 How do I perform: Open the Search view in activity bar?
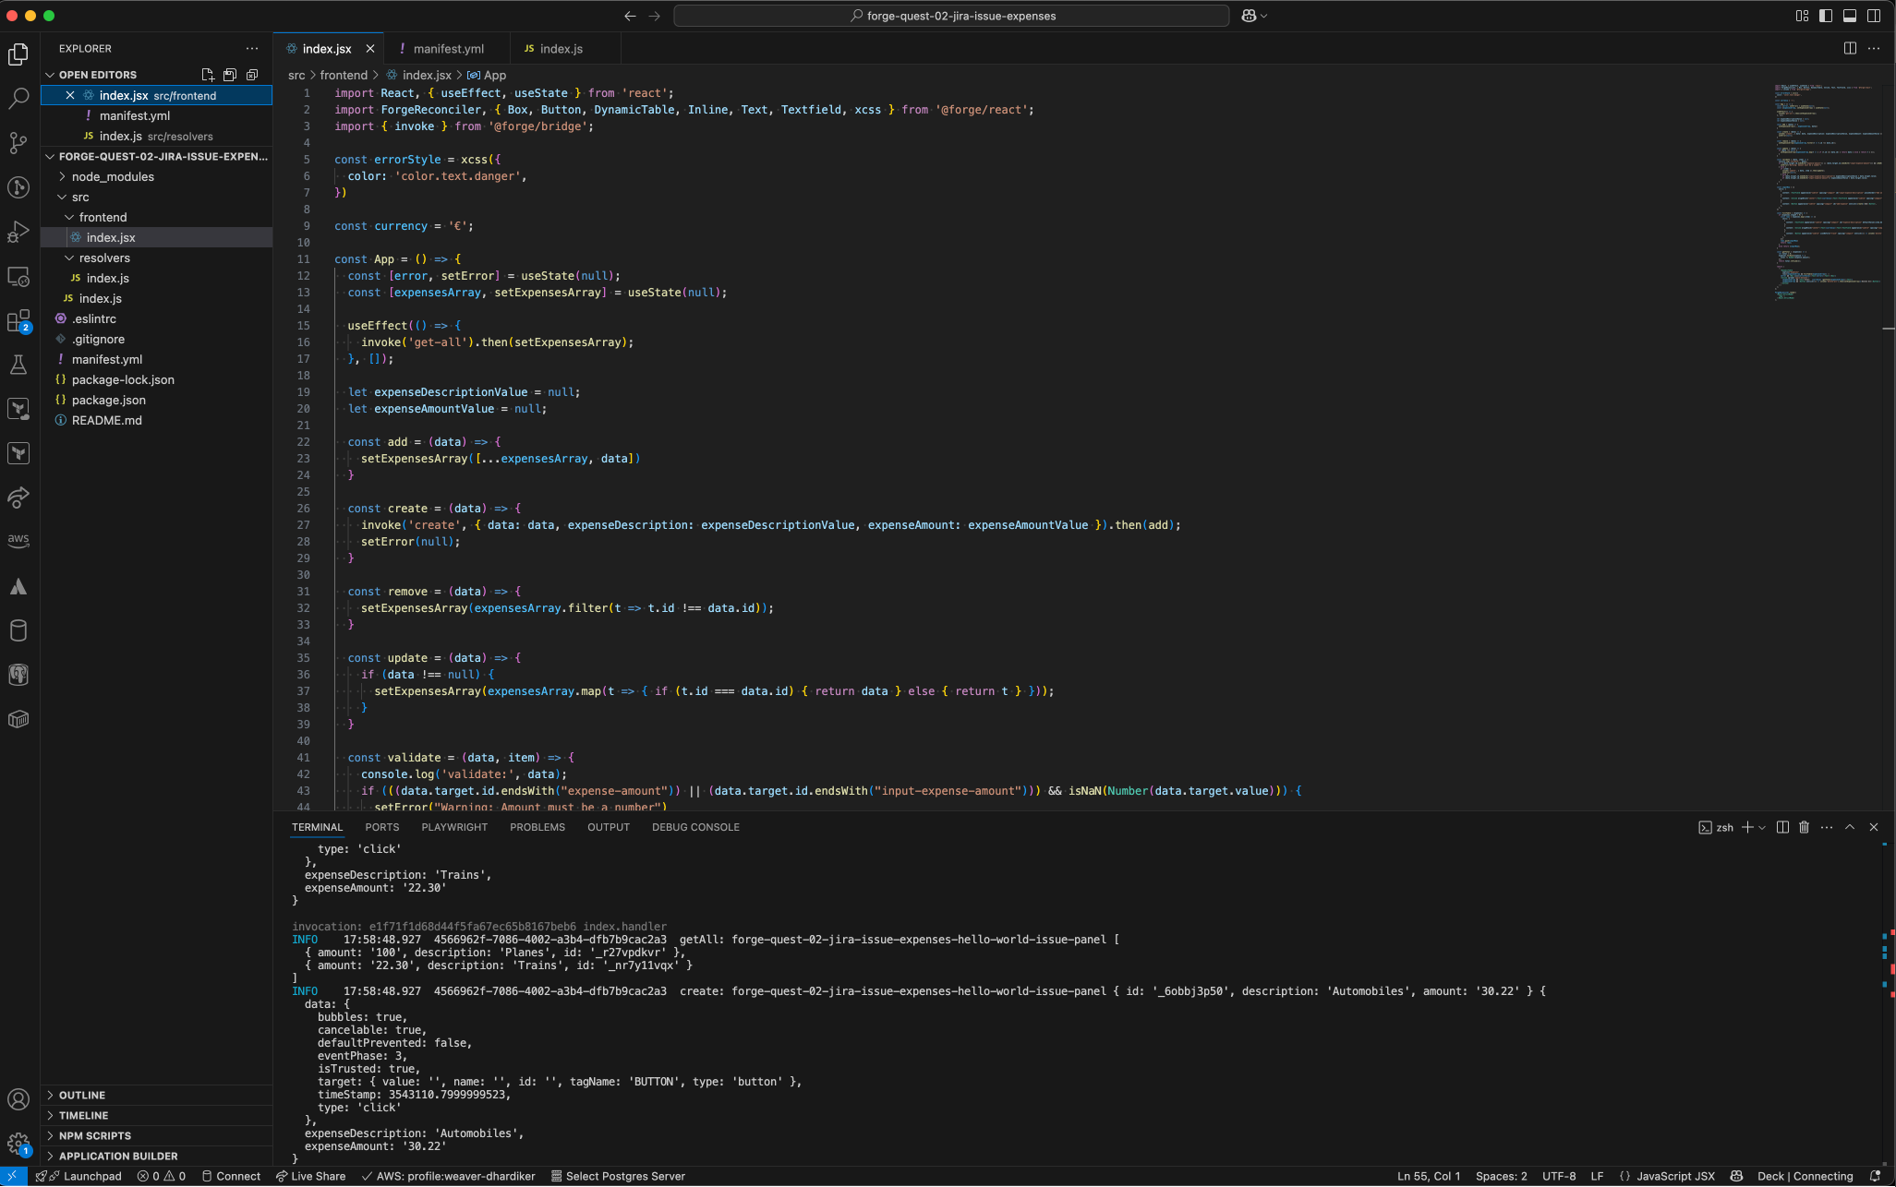click(18, 99)
